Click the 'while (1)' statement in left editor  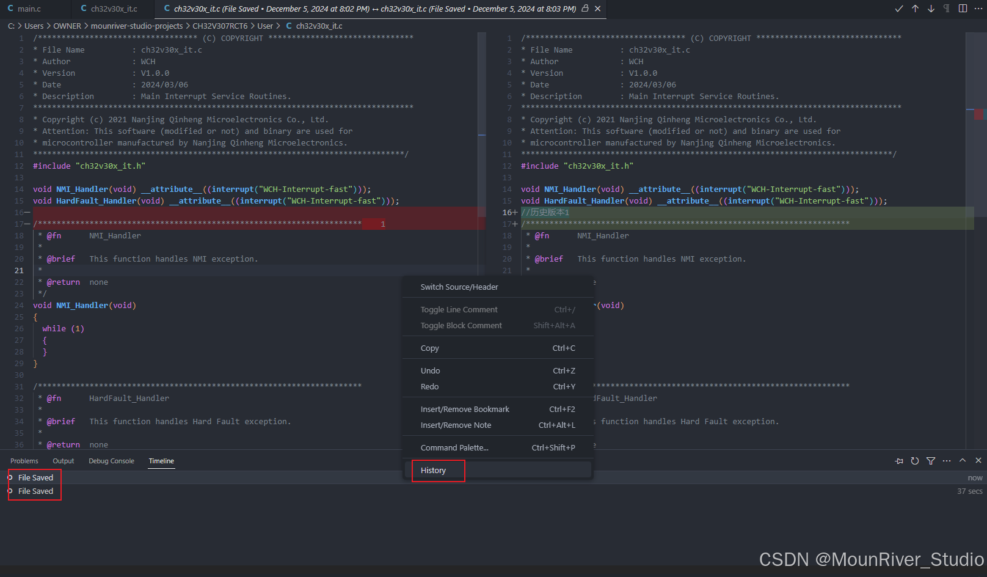click(x=64, y=328)
